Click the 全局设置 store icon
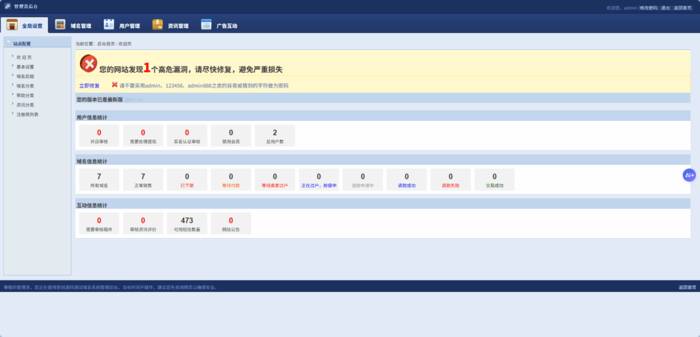This screenshot has height=337, width=700. 12,25
